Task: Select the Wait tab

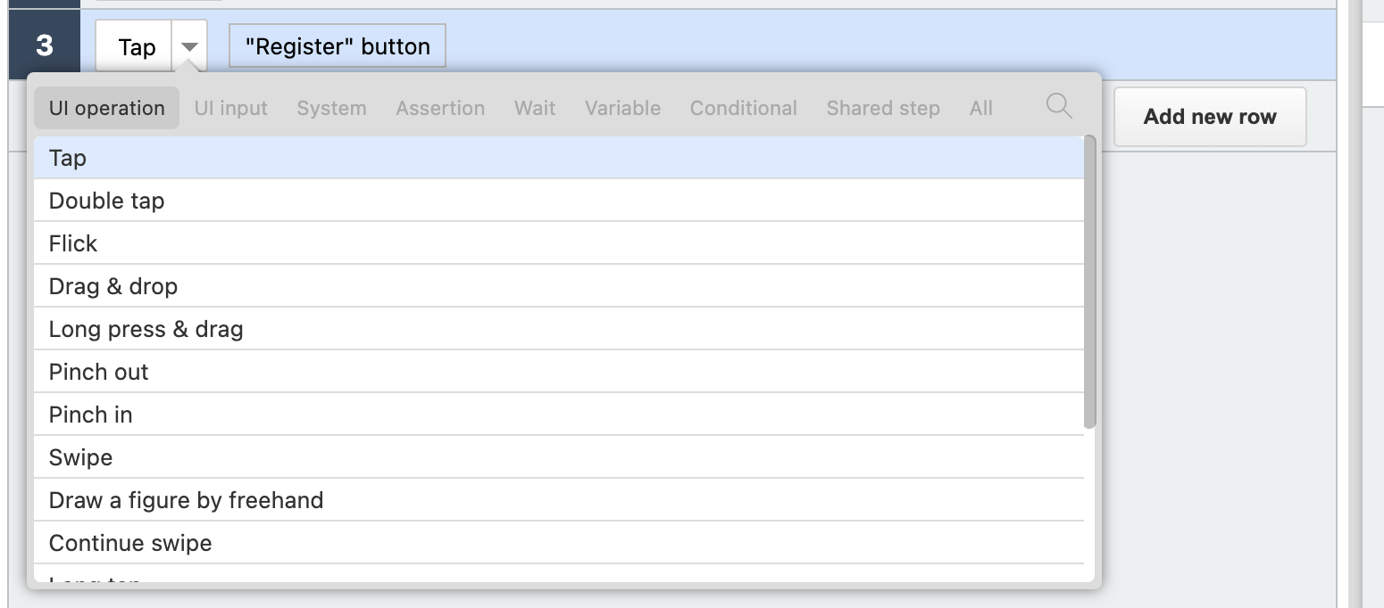Action: coord(535,108)
